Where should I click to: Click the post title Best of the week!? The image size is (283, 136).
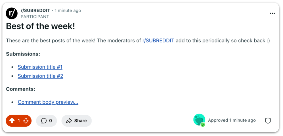click(x=40, y=26)
